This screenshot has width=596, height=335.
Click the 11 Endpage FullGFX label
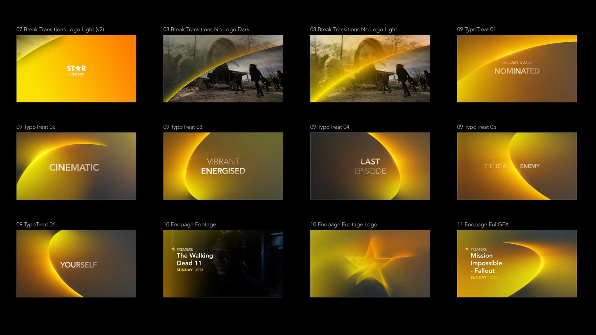483,224
